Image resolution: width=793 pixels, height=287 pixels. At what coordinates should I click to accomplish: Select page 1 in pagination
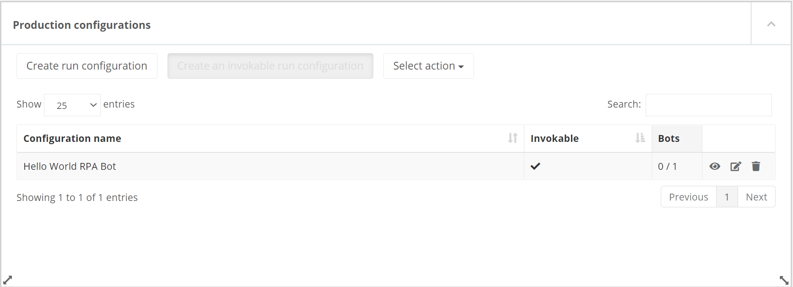[727, 196]
